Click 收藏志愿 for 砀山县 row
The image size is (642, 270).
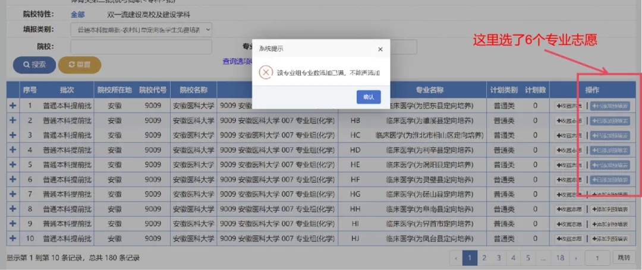pyautogui.click(x=569, y=195)
